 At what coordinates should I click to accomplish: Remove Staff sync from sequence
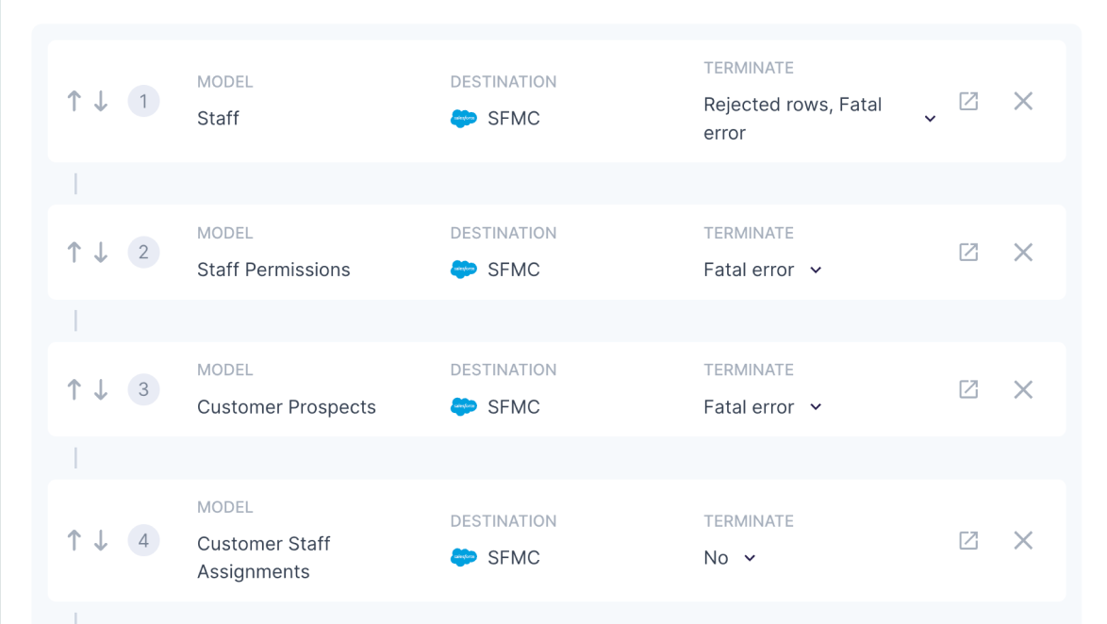(x=1023, y=101)
